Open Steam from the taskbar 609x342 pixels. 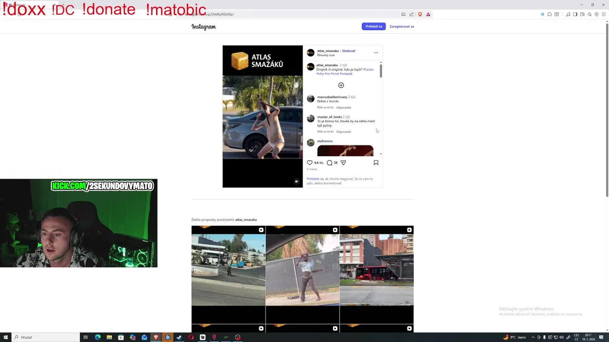[179, 337]
